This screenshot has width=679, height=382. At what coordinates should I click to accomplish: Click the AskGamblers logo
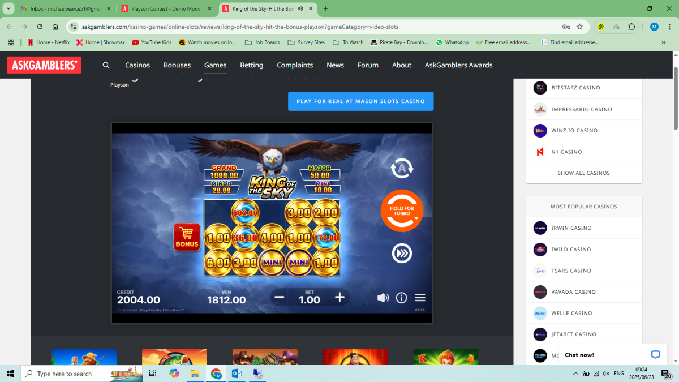pyautogui.click(x=44, y=65)
